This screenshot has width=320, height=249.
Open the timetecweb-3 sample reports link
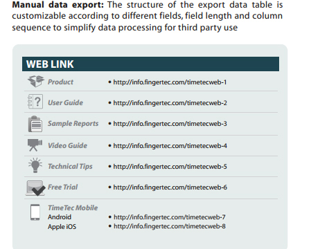(170, 124)
